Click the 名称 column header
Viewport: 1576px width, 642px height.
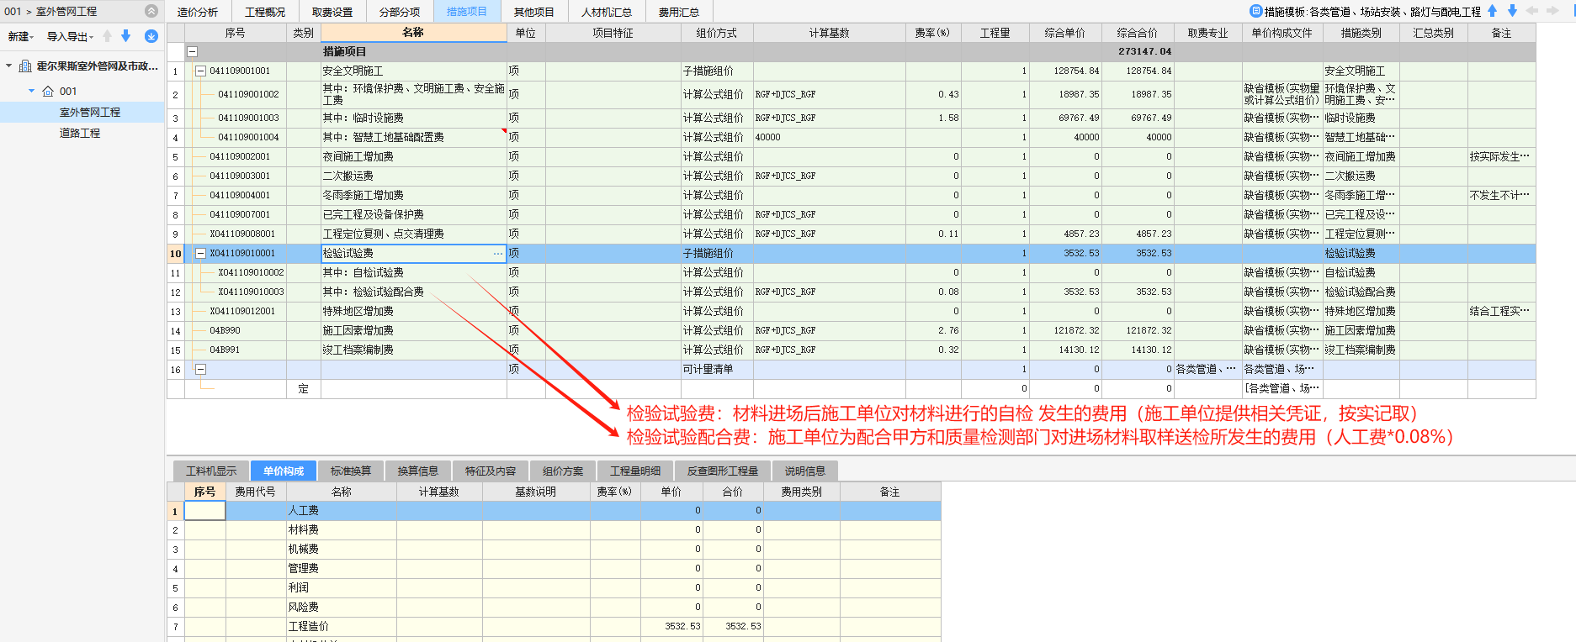413,33
